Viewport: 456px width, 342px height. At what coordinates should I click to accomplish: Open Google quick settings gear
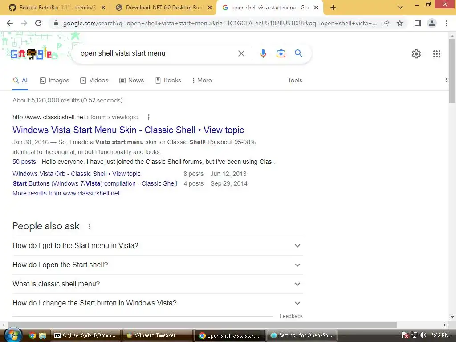pos(416,54)
